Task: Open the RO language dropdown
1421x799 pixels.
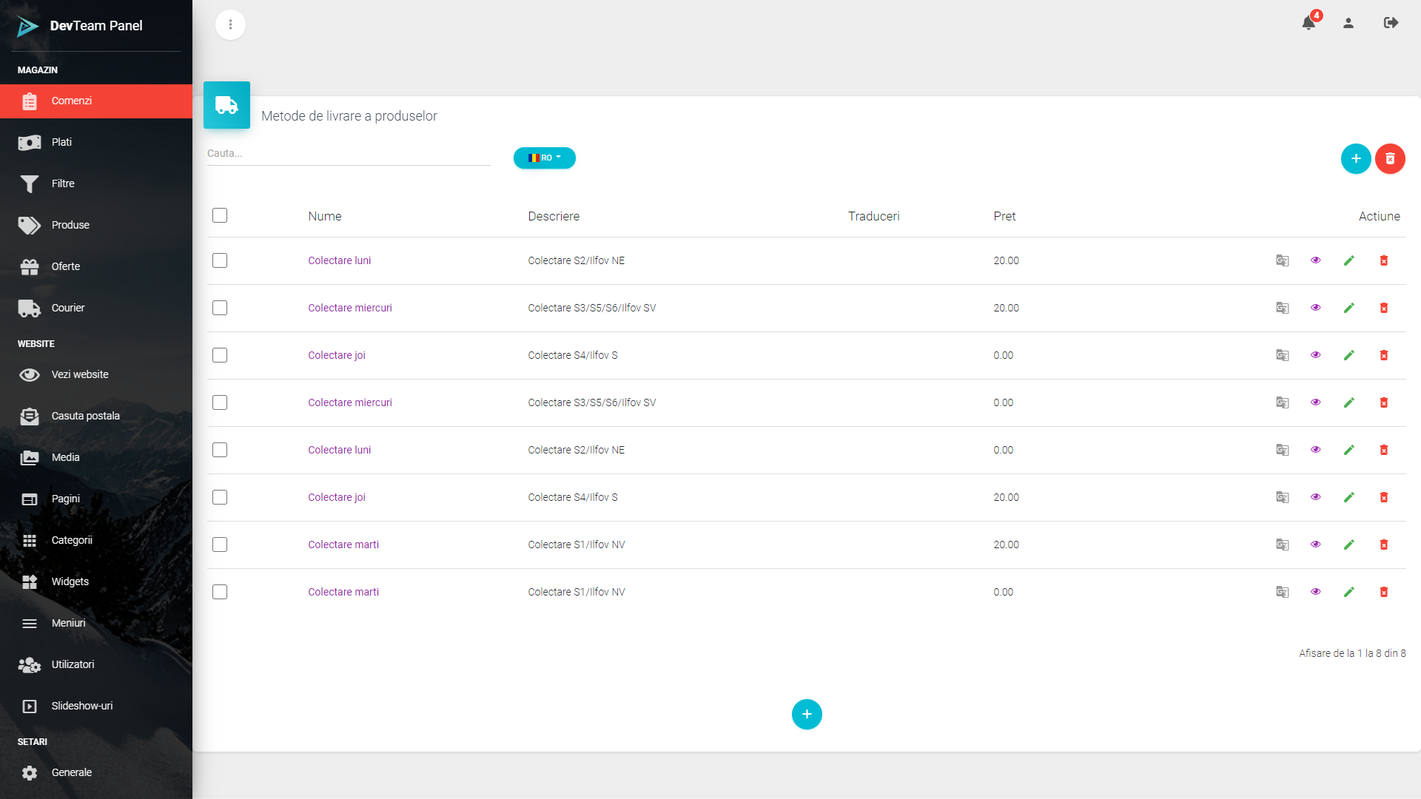Action: [545, 158]
